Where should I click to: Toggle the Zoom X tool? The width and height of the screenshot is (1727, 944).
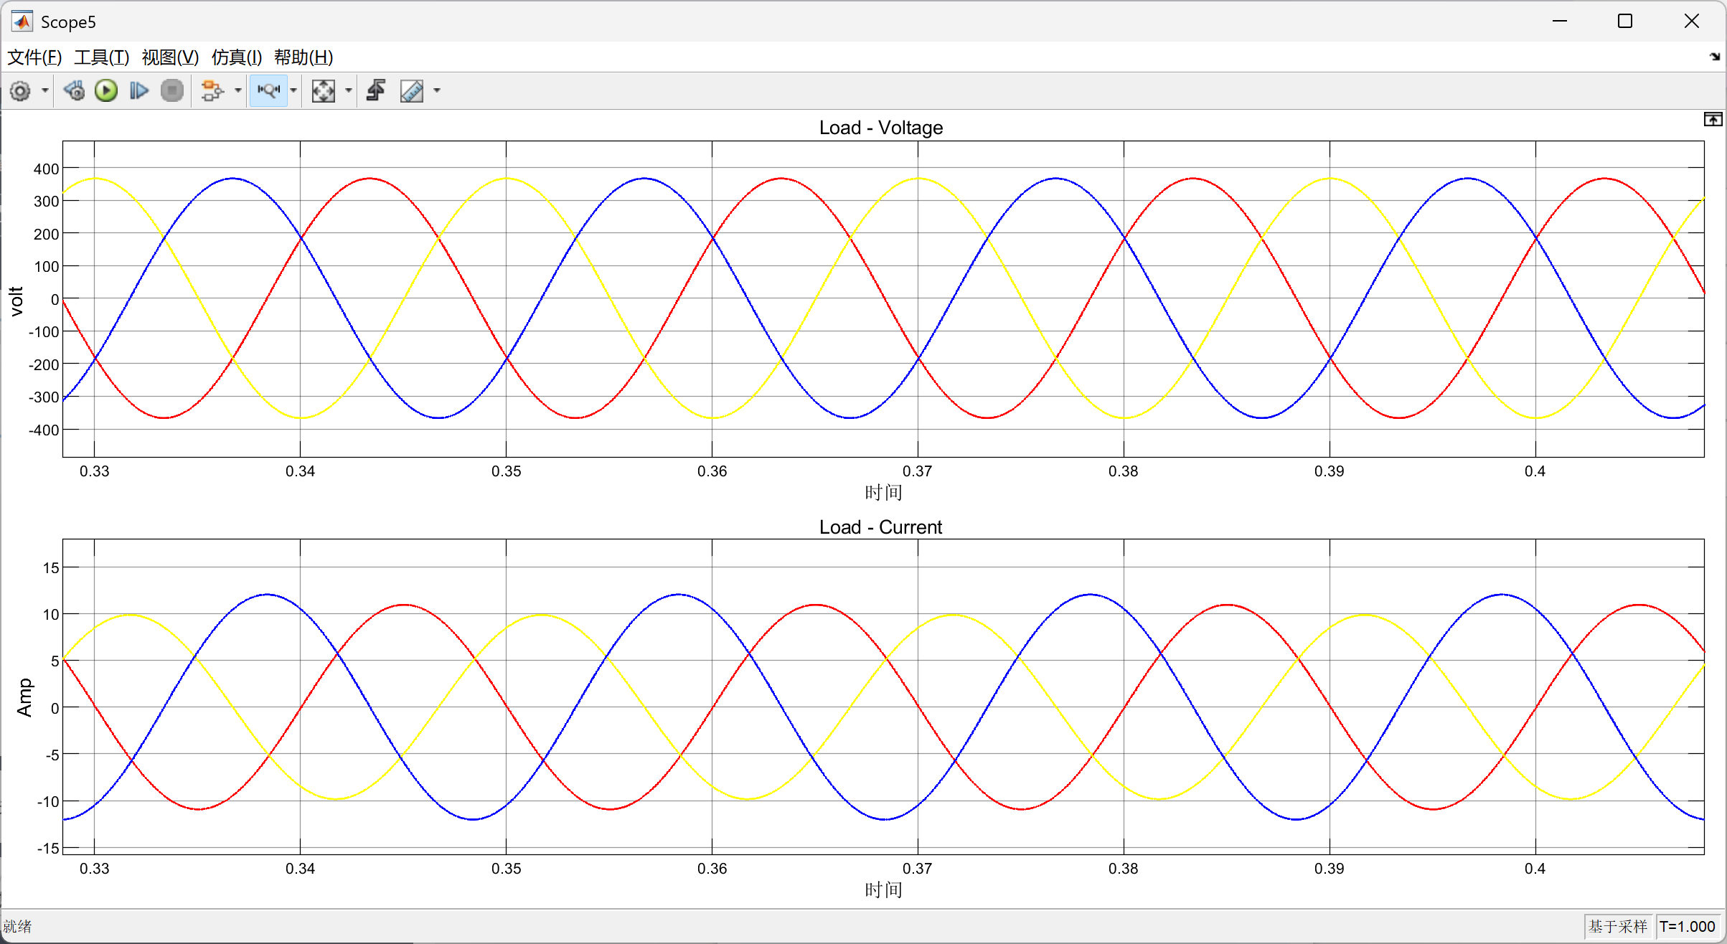click(x=268, y=91)
